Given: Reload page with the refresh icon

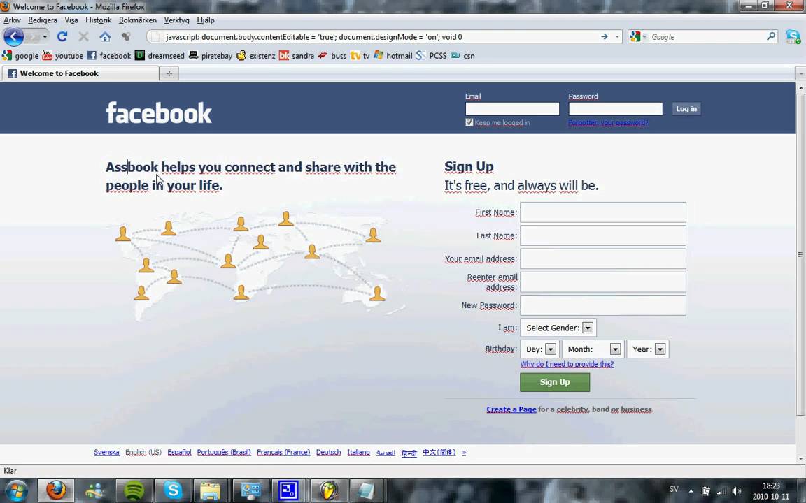Looking at the screenshot, I should tap(62, 36).
